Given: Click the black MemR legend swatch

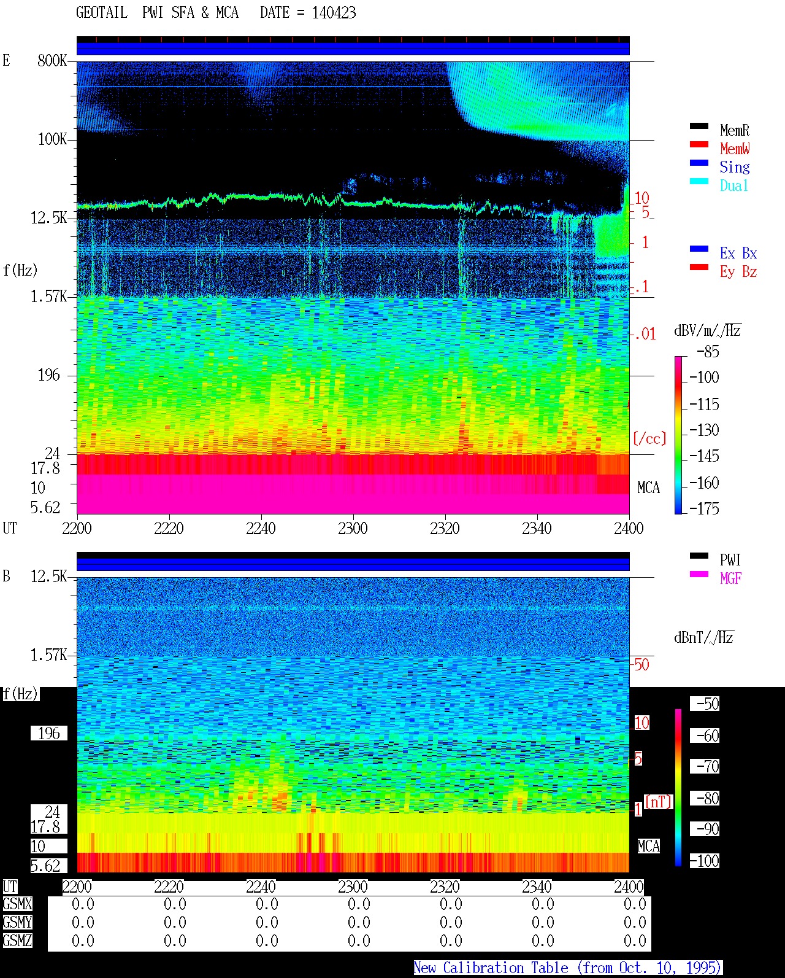Looking at the screenshot, I should pos(699,126).
